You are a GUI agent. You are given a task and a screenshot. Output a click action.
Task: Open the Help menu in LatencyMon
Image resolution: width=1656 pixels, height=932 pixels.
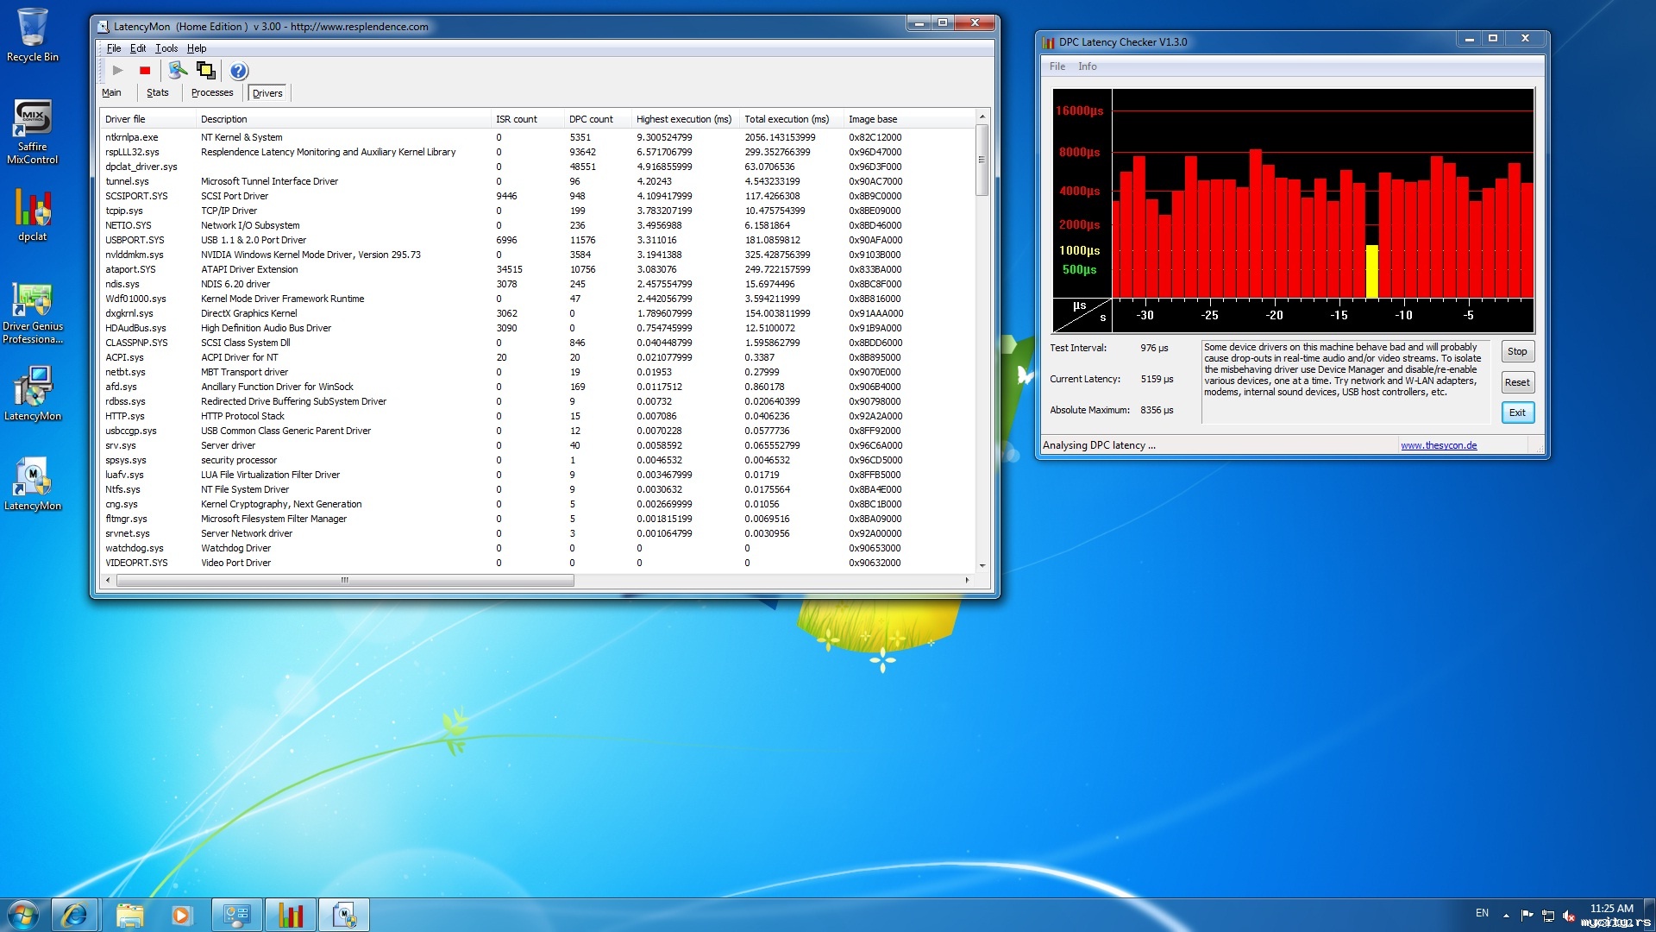[197, 48]
